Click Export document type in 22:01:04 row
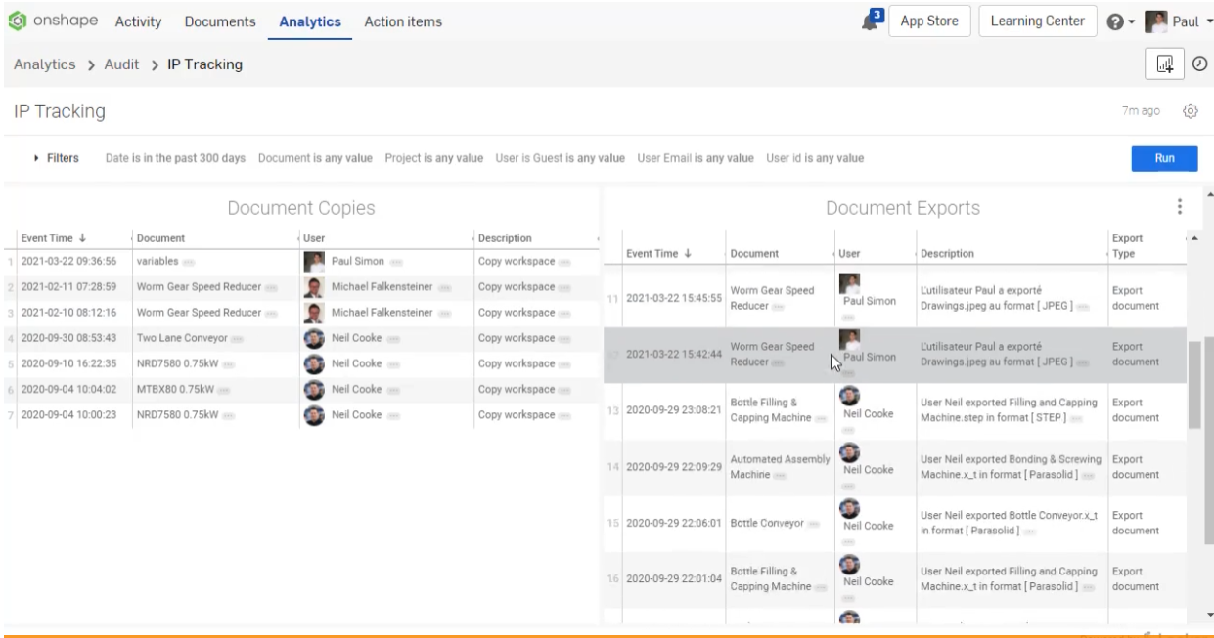This screenshot has width=1214, height=638. (x=1135, y=578)
